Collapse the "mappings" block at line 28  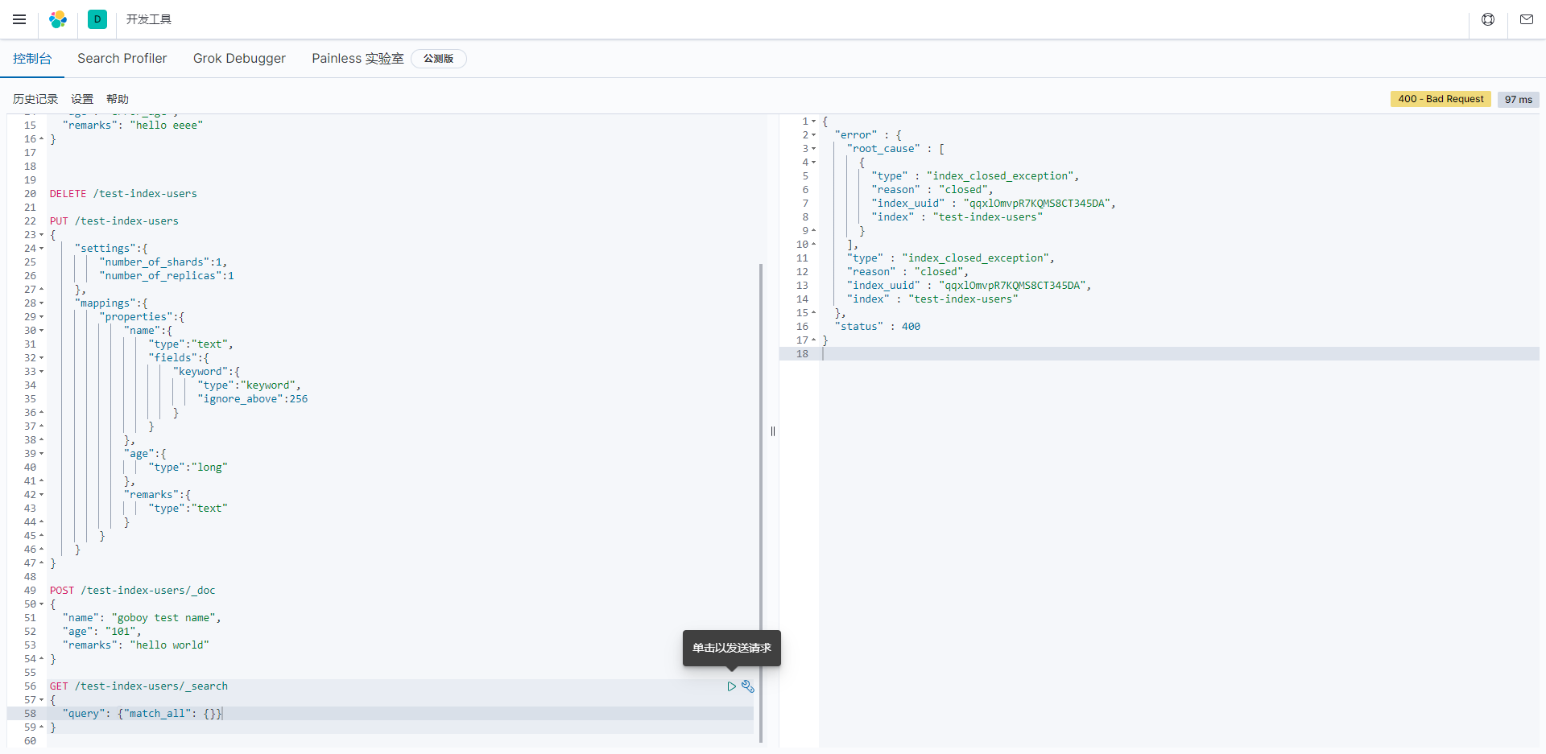(x=42, y=303)
